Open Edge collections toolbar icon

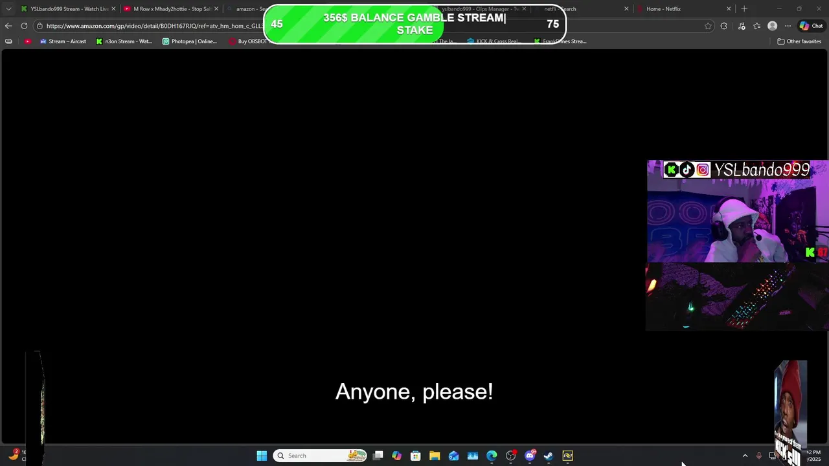pos(756,26)
